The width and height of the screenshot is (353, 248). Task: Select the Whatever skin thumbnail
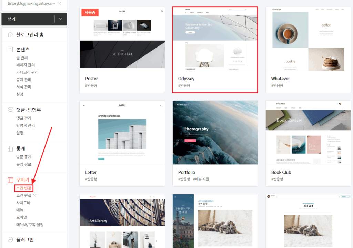(308, 39)
